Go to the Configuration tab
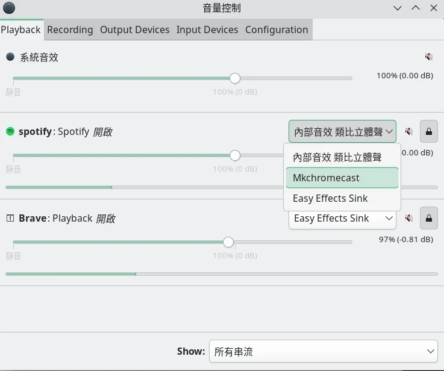This screenshot has width=444, height=371. 277,30
